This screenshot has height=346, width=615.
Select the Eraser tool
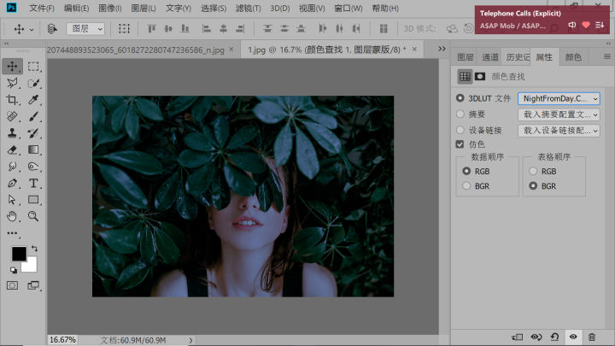(13, 150)
